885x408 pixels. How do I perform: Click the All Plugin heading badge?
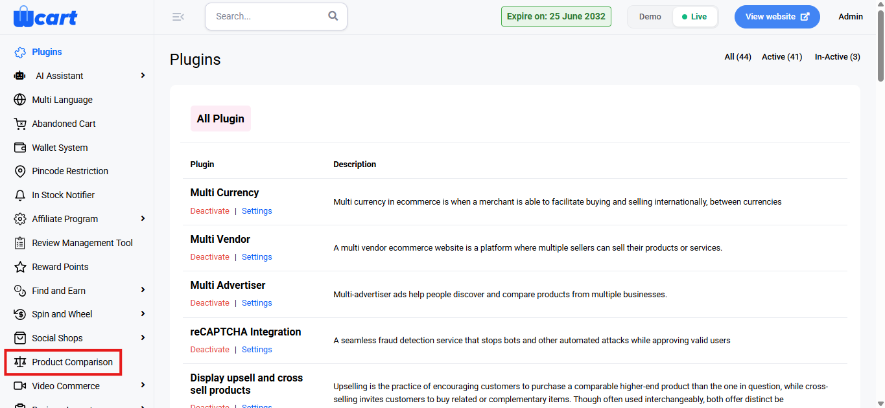tap(220, 119)
